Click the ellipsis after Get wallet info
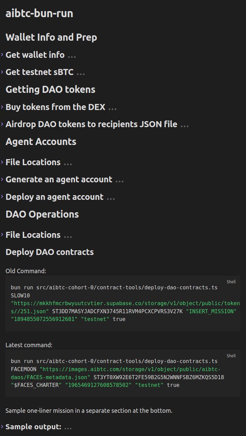246x436 pixels. [x=72, y=56]
